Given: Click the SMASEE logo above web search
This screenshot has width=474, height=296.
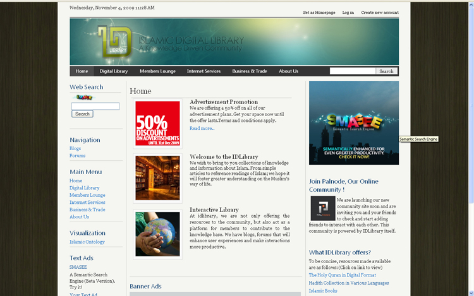Looking at the screenshot, I should tap(83, 97).
